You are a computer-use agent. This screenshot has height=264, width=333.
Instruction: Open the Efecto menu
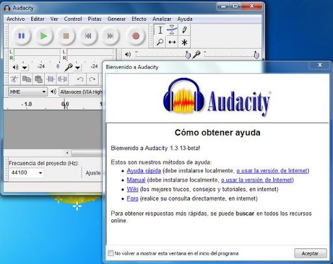(139, 19)
